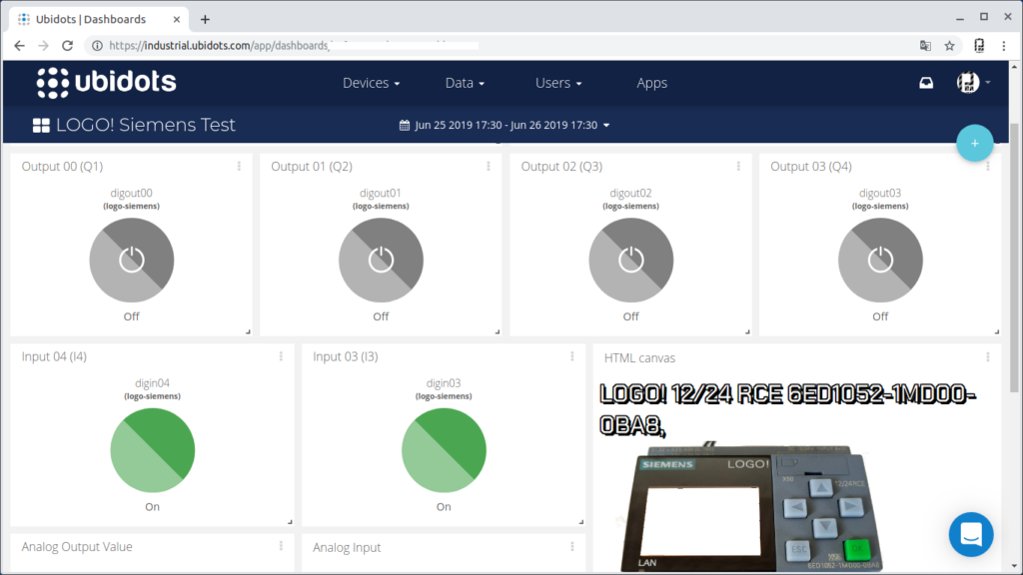Click the dashboards grid icon
The width and height of the screenshot is (1023, 575).
(41, 125)
